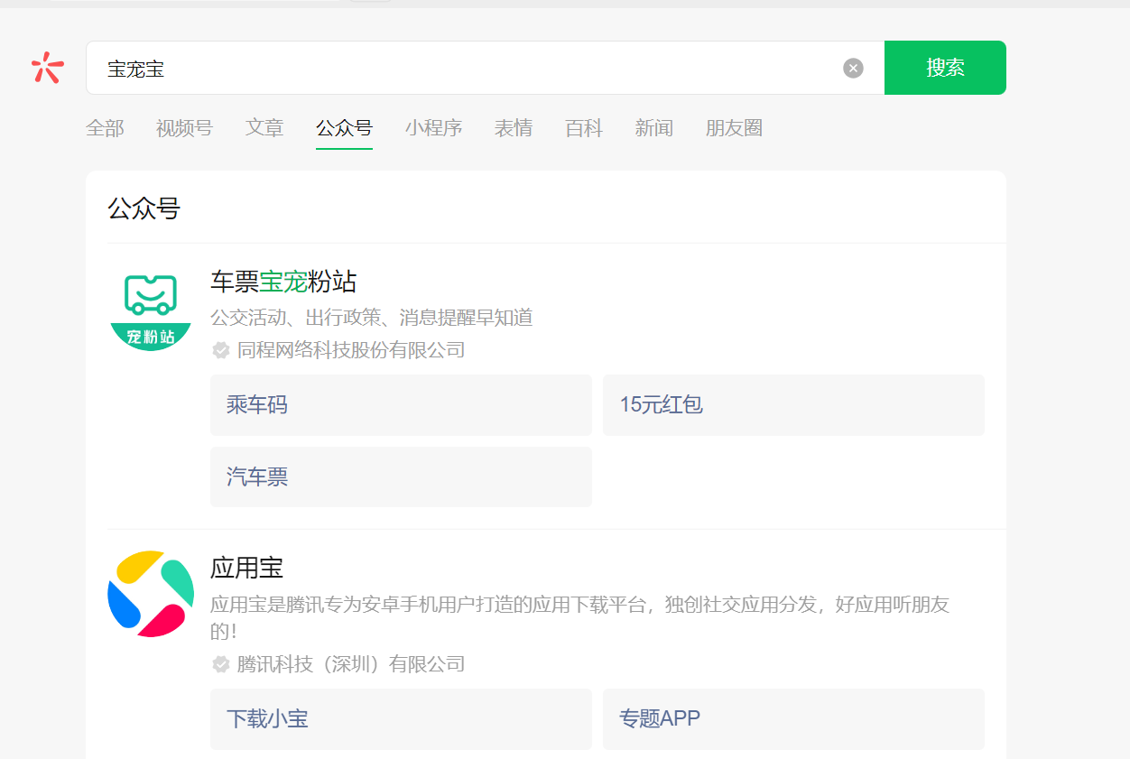Open the 车票宝宠粉站 account avatar

(151, 309)
